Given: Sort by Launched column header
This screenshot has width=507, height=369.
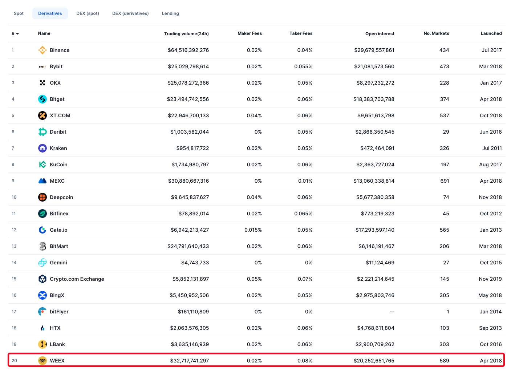Looking at the screenshot, I should tap(491, 33).
